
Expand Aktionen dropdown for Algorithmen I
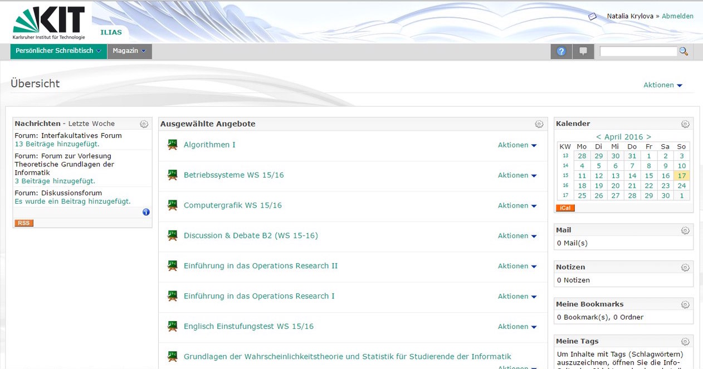(517, 145)
